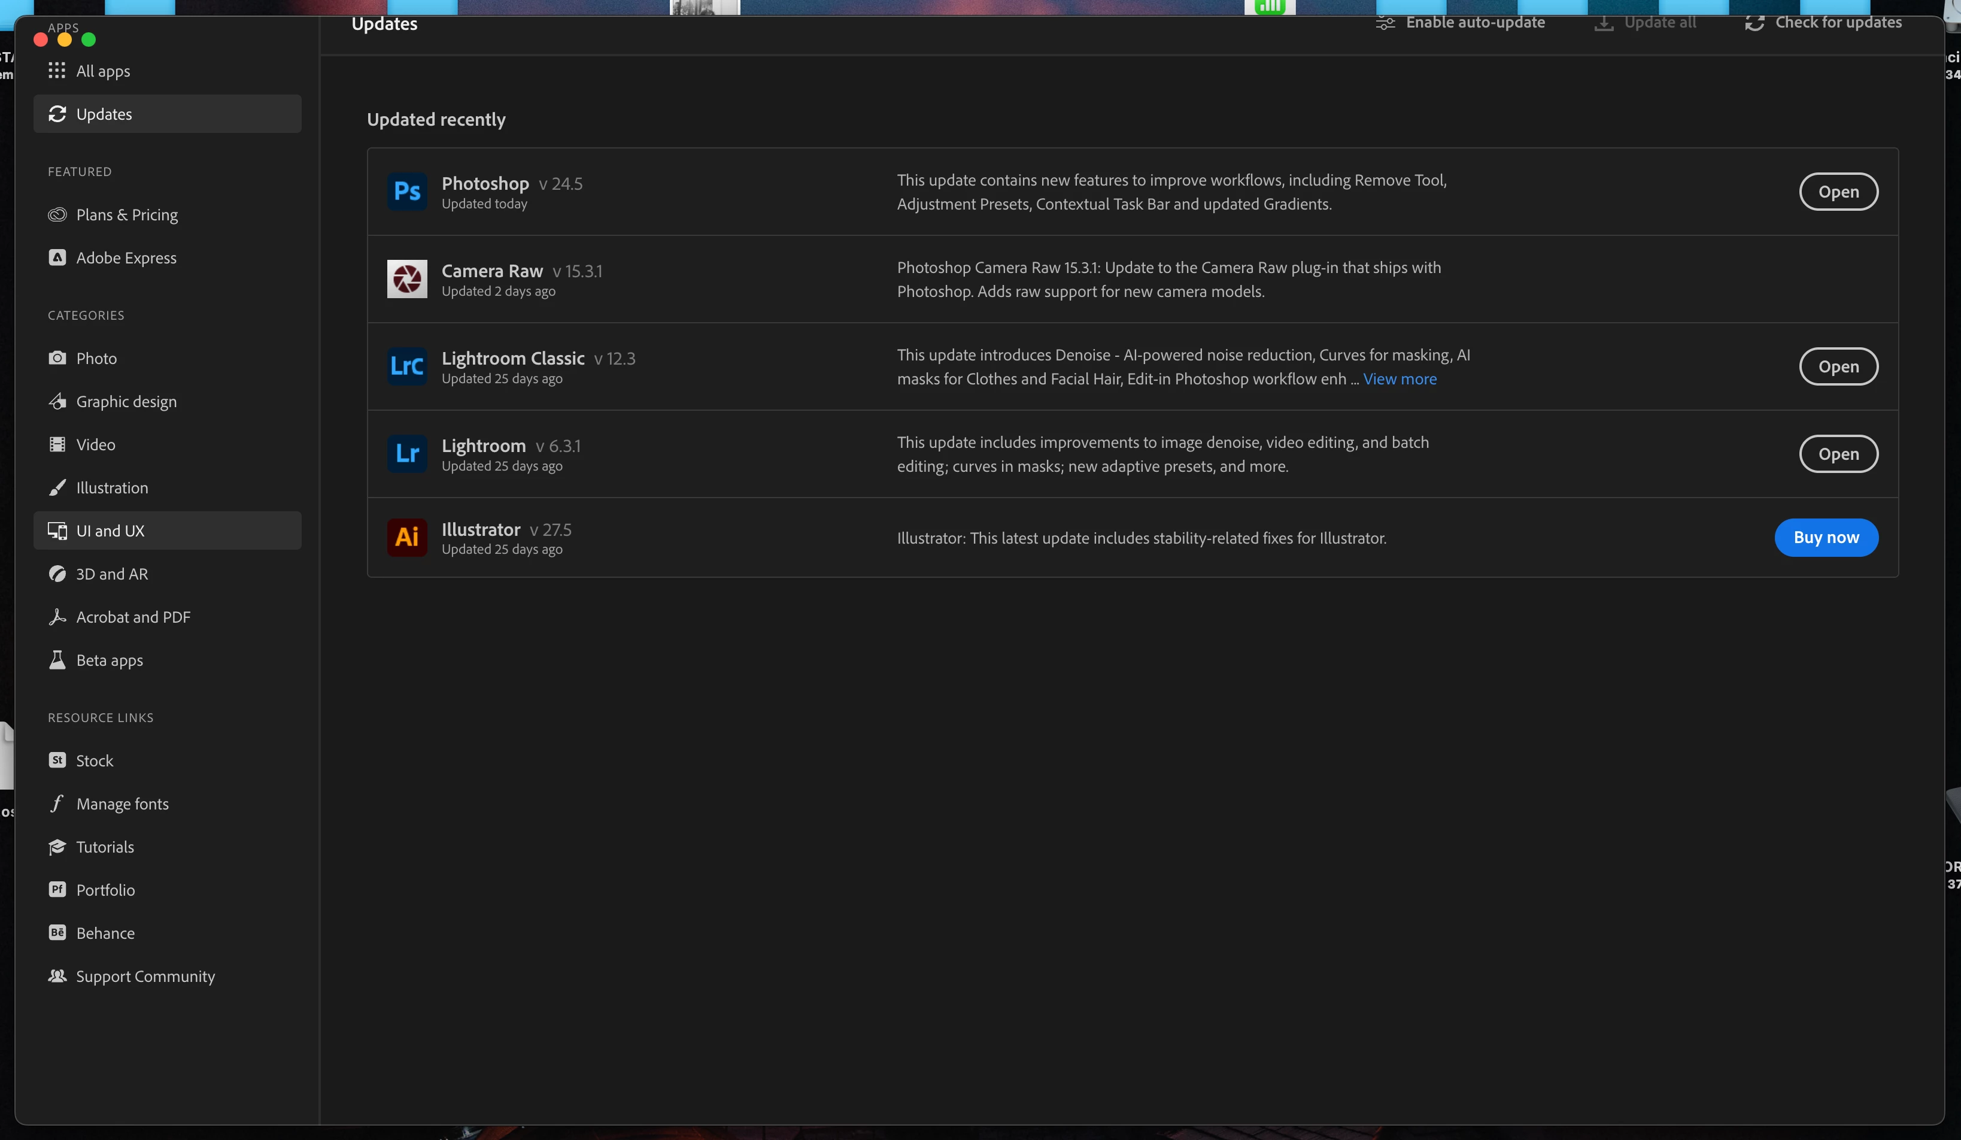Open Behance from resource links

click(x=105, y=933)
